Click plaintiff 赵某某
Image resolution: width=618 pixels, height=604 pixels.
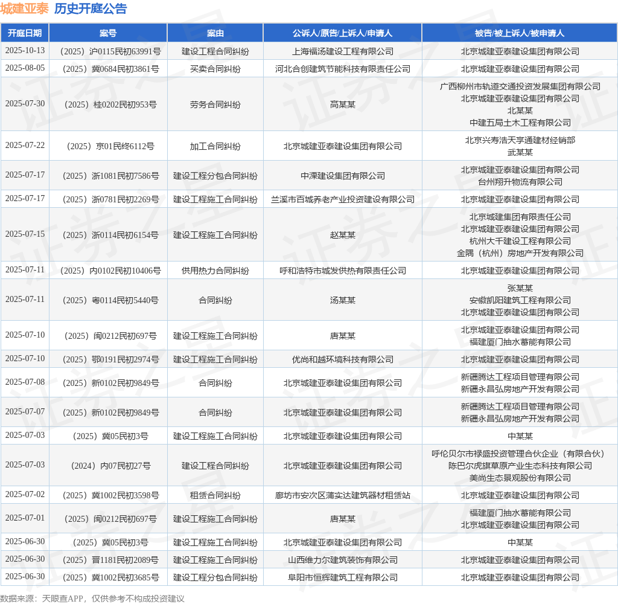(343, 235)
